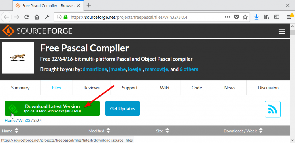Show the 6 others contributors

189,69
